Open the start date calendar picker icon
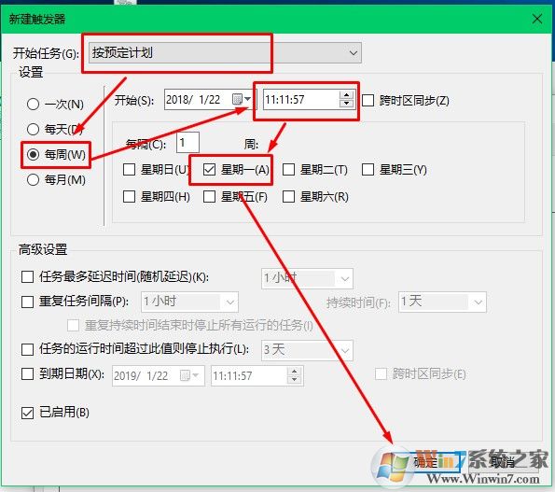Image resolution: width=555 pixels, height=492 pixels. pyautogui.click(x=241, y=99)
